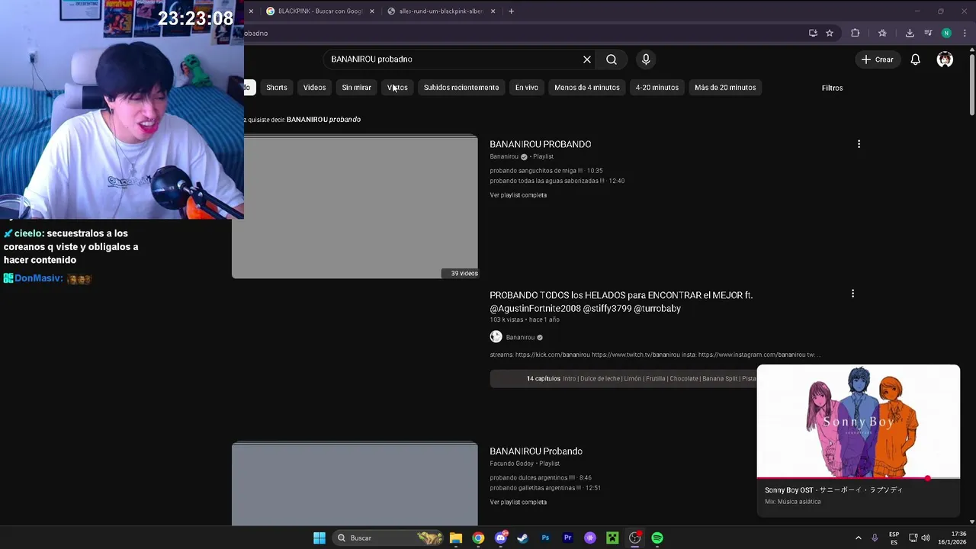
Task: Click the Sonny Boy OST title text
Action: pos(833,490)
